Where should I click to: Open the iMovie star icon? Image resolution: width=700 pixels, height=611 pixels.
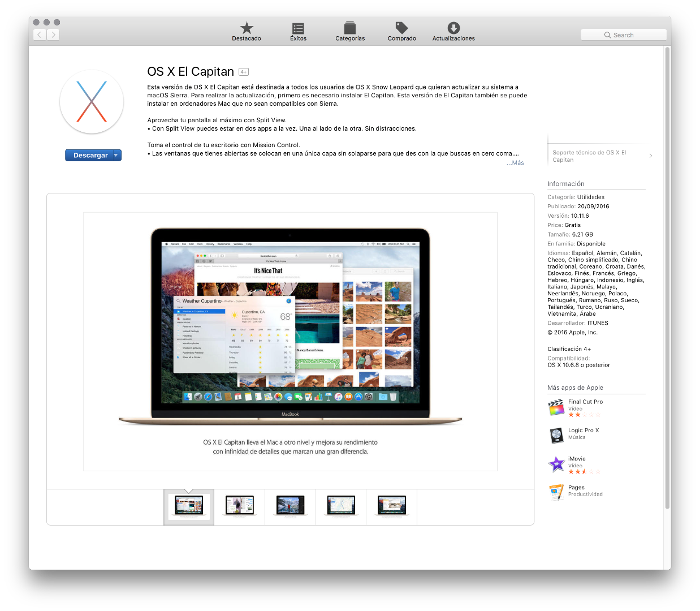coord(556,464)
